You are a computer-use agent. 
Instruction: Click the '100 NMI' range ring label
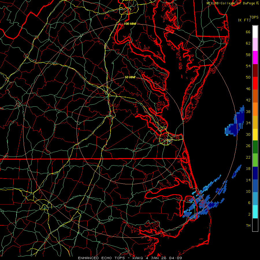point(130,24)
